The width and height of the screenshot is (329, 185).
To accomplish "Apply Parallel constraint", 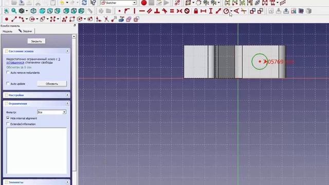I will pyautogui.click(x=150, y=11).
